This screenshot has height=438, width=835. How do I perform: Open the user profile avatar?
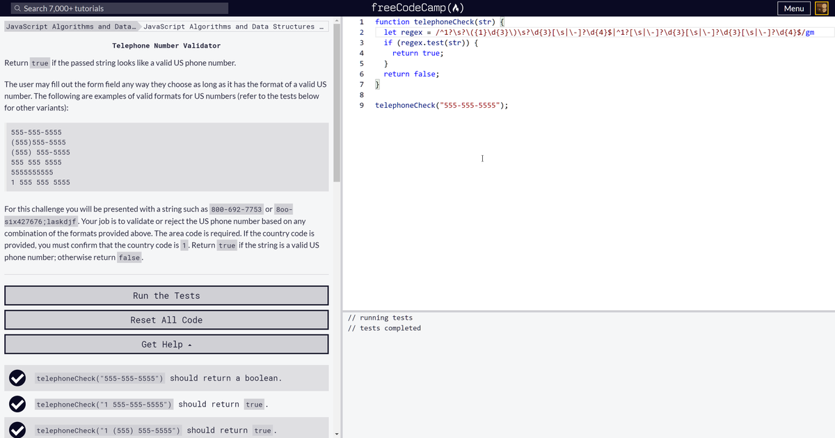pos(822,8)
